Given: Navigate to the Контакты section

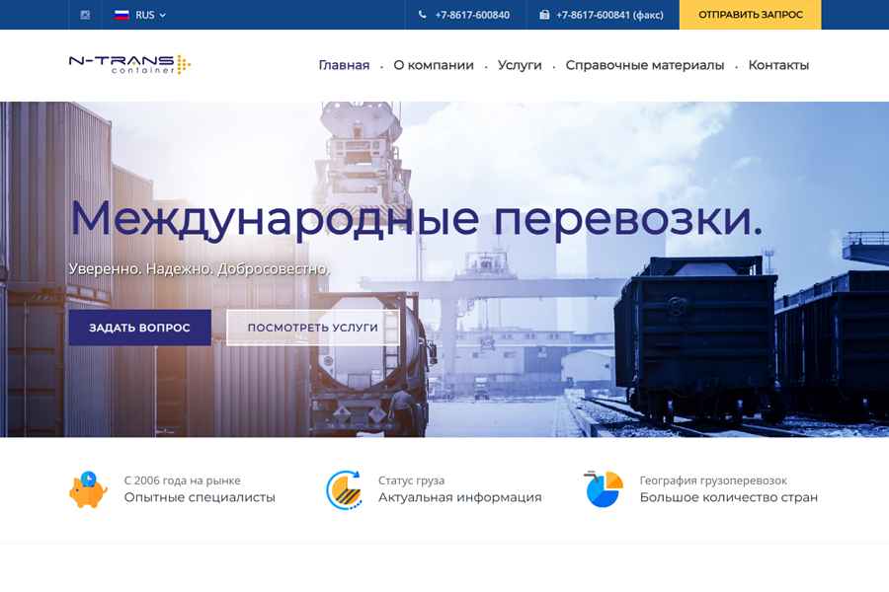Looking at the screenshot, I should click(778, 65).
